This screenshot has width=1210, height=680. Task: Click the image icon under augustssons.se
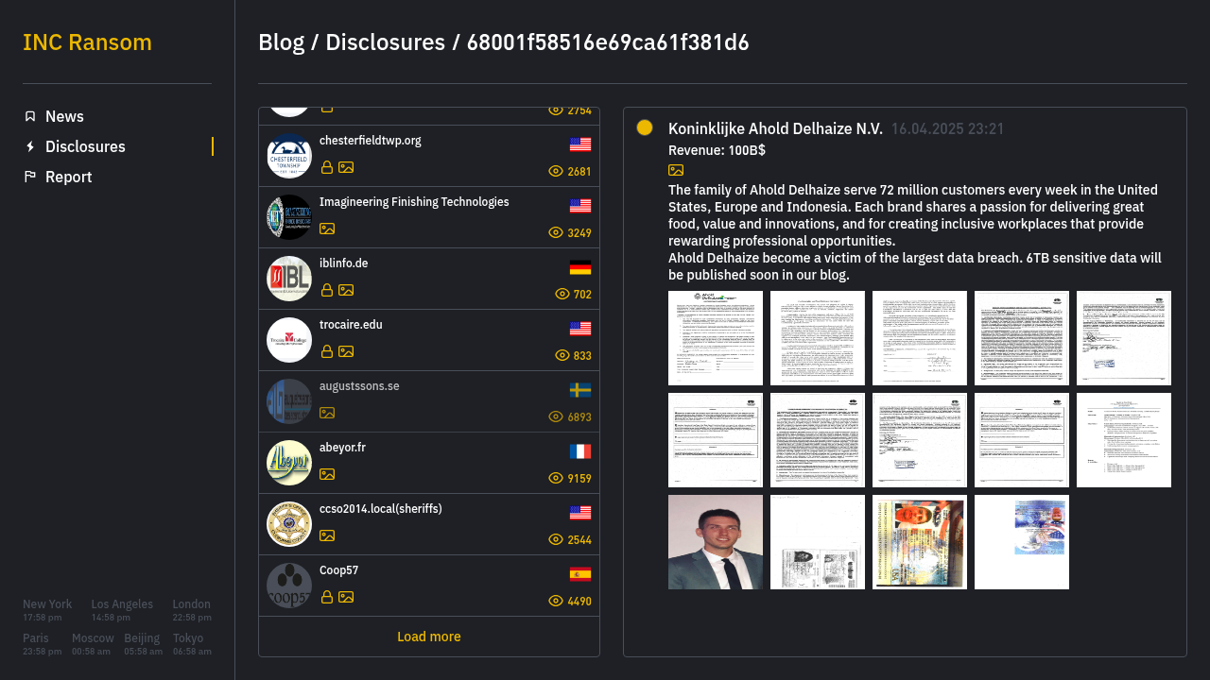click(327, 413)
